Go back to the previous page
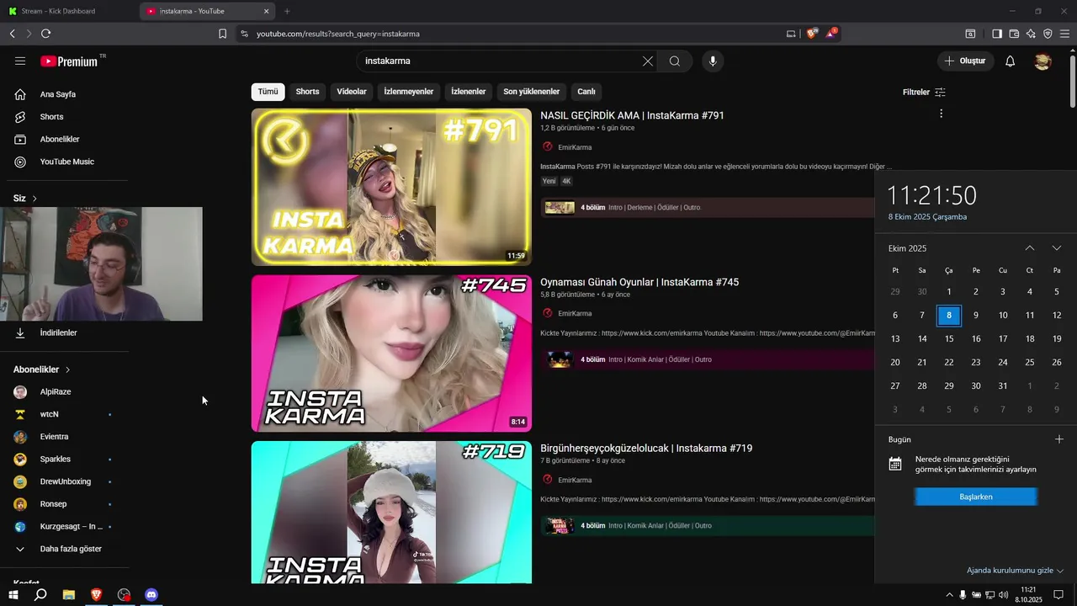Viewport: 1077px width, 606px height. (12, 34)
